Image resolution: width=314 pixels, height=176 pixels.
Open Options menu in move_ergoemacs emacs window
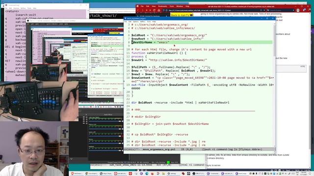pyautogui.click(x=135, y=22)
